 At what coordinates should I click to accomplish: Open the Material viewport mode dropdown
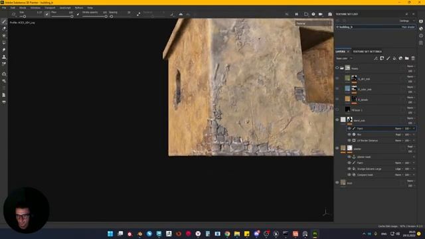click(313, 24)
